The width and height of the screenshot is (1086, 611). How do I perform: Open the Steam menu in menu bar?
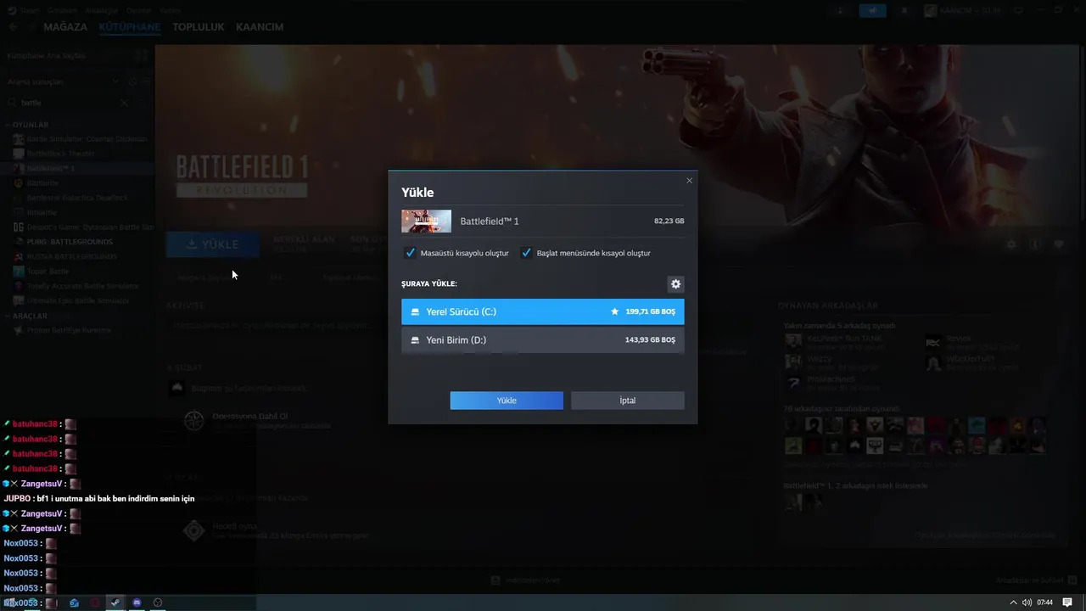click(x=29, y=10)
